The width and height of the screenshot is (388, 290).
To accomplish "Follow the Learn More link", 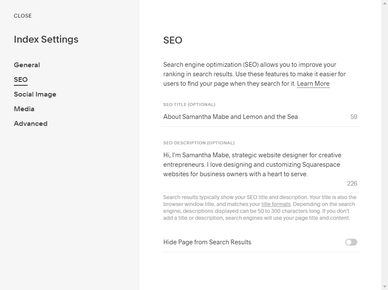I will pyautogui.click(x=313, y=84).
